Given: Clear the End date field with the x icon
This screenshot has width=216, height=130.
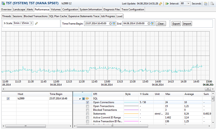Looking at the screenshot, I should tap(149, 24).
